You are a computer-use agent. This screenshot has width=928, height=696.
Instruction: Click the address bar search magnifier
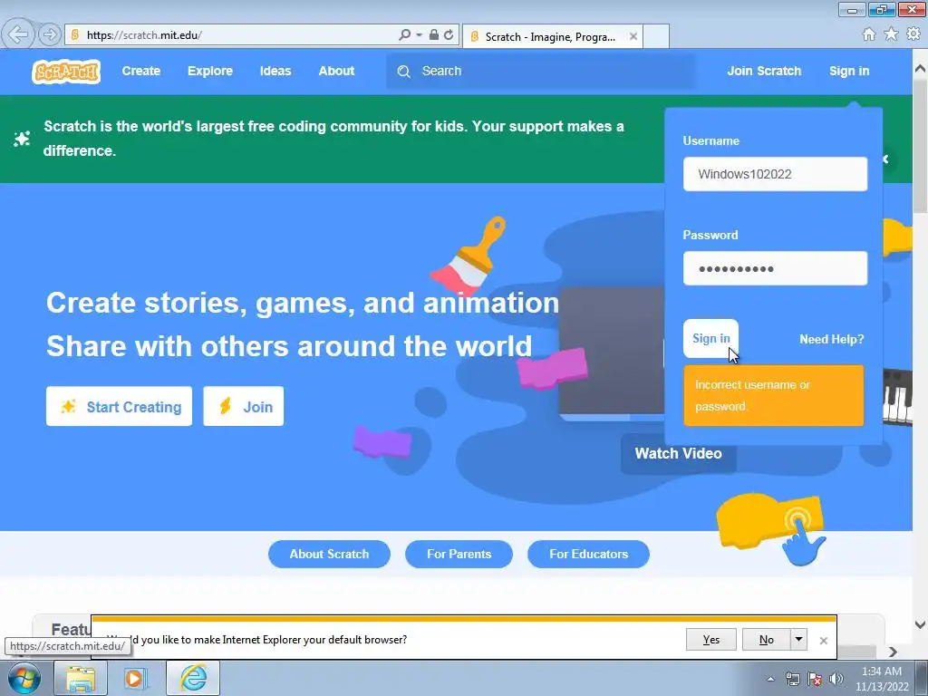pos(404,35)
